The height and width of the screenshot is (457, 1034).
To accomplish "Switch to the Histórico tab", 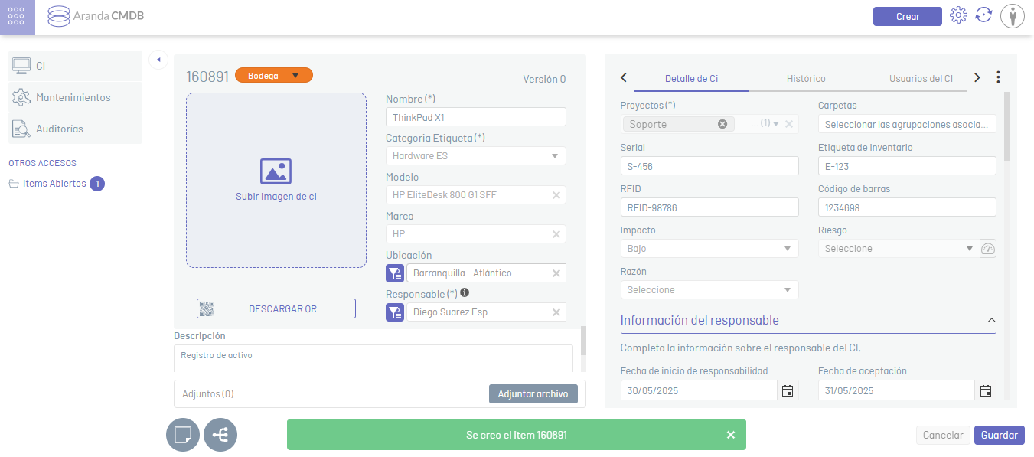I will (x=806, y=79).
